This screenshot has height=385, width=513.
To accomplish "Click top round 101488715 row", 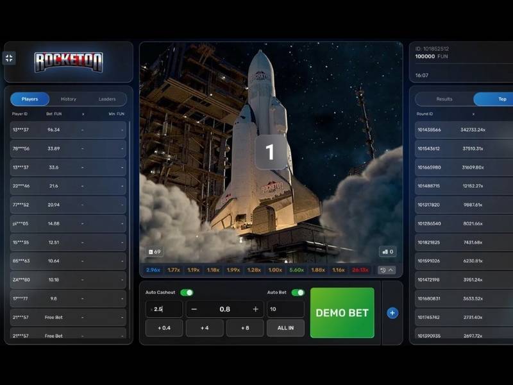I will (464, 186).
